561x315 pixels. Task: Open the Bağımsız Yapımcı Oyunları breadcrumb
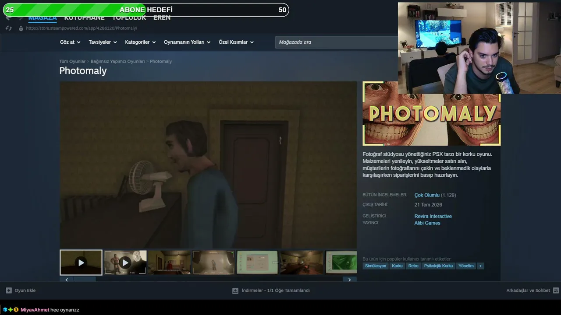coord(117,61)
